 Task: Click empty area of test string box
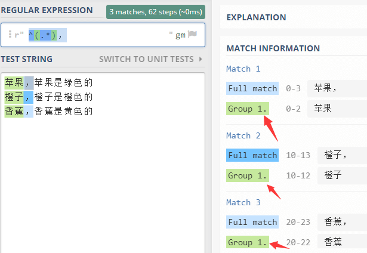click(x=103, y=183)
